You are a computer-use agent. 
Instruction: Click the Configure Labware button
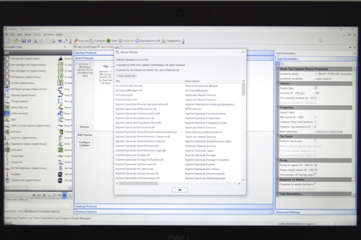pos(84,143)
